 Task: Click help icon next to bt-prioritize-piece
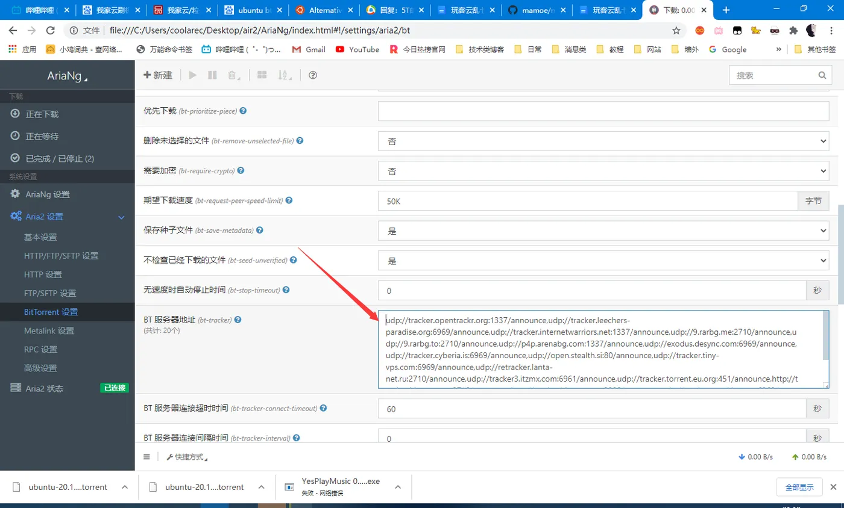(x=244, y=111)
